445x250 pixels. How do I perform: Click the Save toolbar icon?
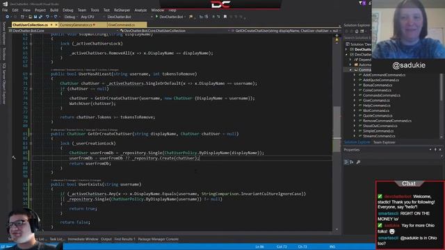[x=35, y=17]
